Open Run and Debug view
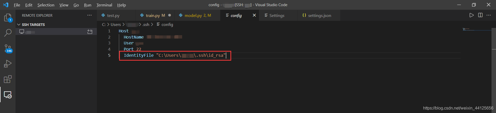 [x=8, y=64]
